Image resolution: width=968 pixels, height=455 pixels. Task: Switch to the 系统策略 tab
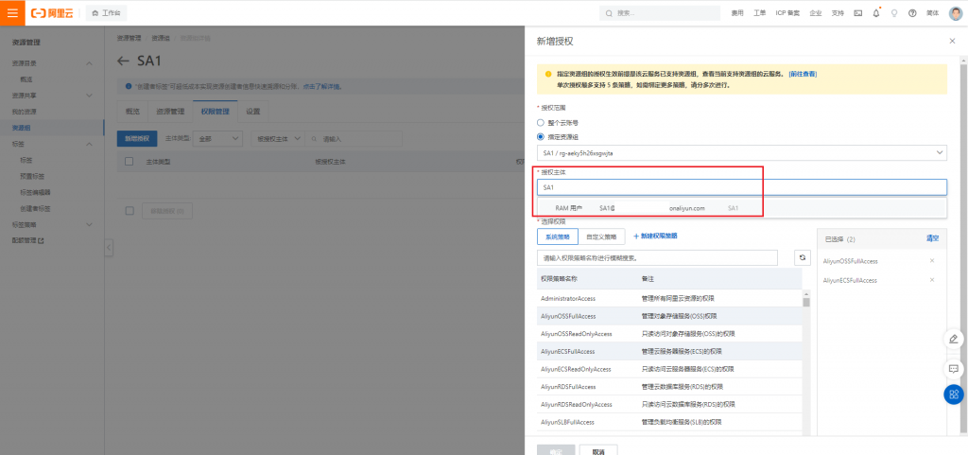pyautogui.click(x=558, y=236)
